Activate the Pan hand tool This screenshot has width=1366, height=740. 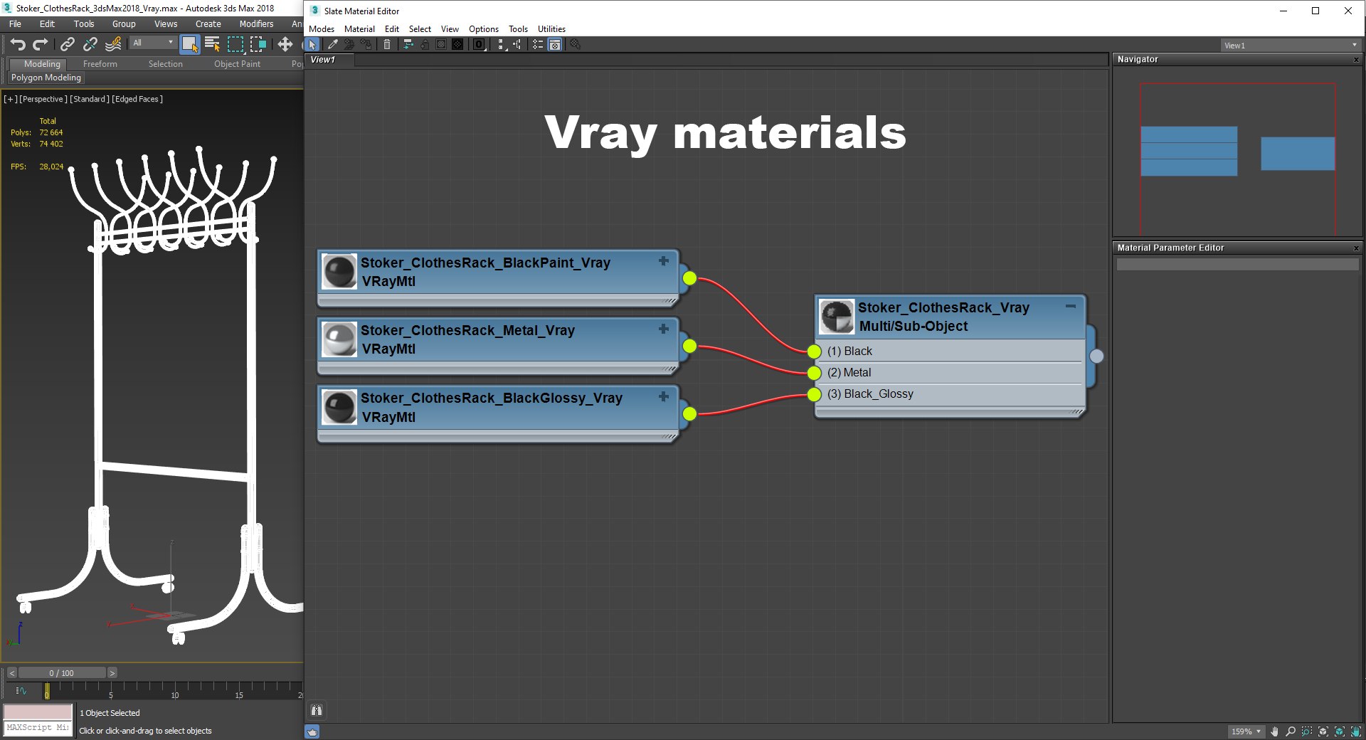pyautogui.click(x=1274, y=731)
